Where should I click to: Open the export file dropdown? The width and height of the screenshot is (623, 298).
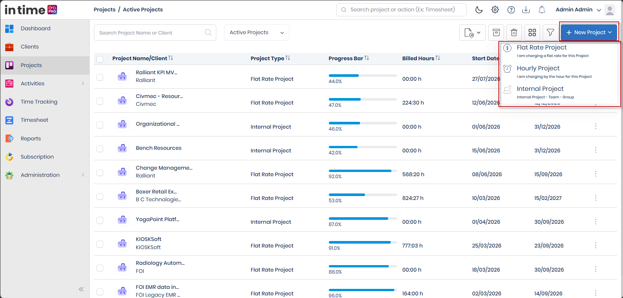point(472,33)
